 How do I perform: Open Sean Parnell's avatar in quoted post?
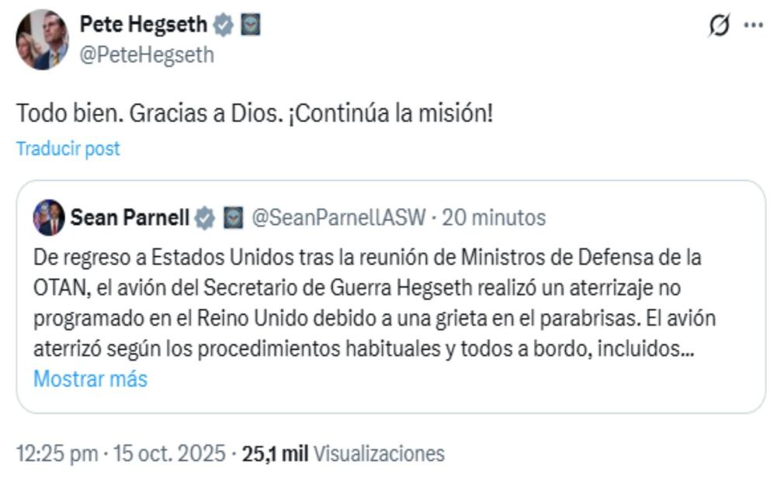point(50,218)
